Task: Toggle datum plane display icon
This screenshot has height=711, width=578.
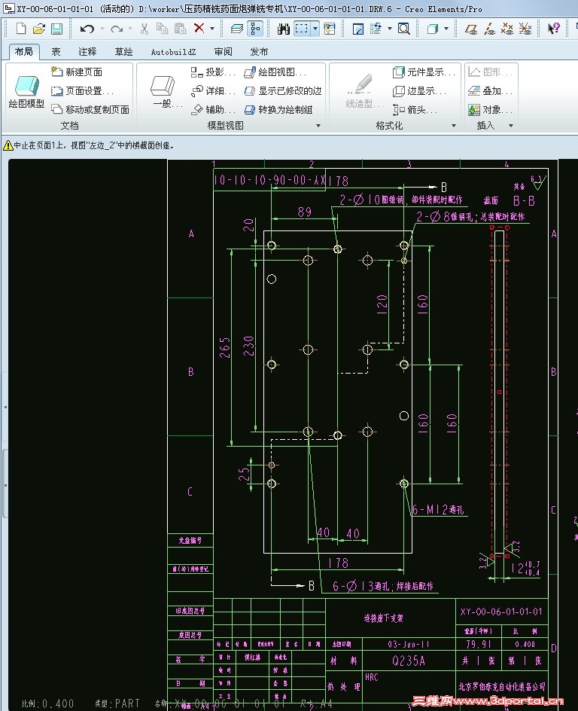Action: (471, 29)
